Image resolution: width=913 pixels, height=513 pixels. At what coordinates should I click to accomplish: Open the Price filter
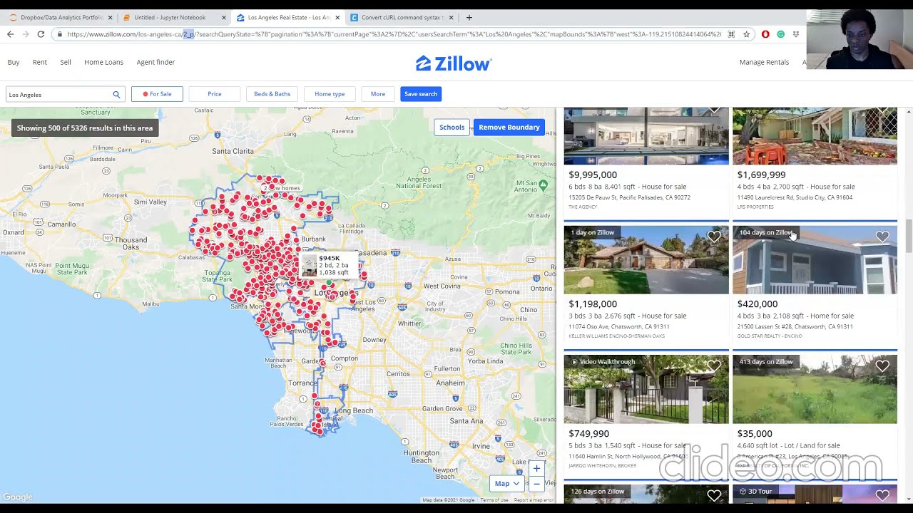[215, 94]
